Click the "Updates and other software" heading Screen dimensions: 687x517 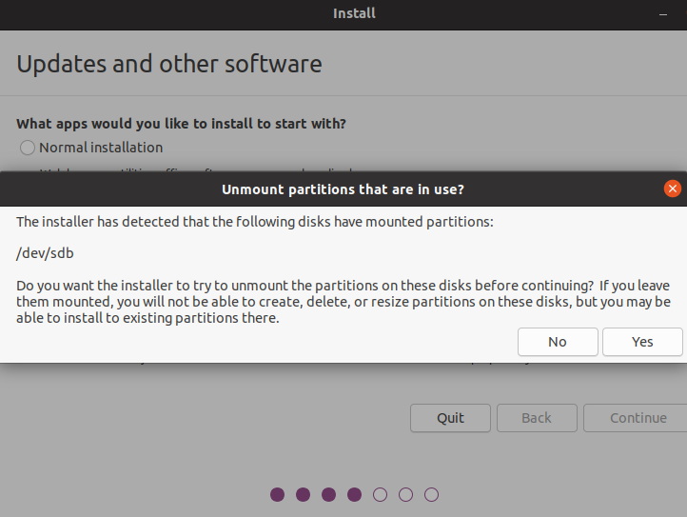pyautogui.click(x=169, y=65)
